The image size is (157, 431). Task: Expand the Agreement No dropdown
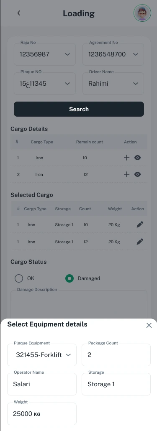click(113, 54)
